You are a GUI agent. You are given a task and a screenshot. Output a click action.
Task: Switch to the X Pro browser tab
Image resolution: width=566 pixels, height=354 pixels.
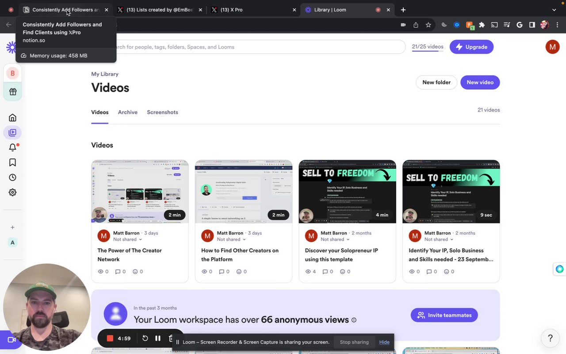pyautogui.click(x=253, y=10)
